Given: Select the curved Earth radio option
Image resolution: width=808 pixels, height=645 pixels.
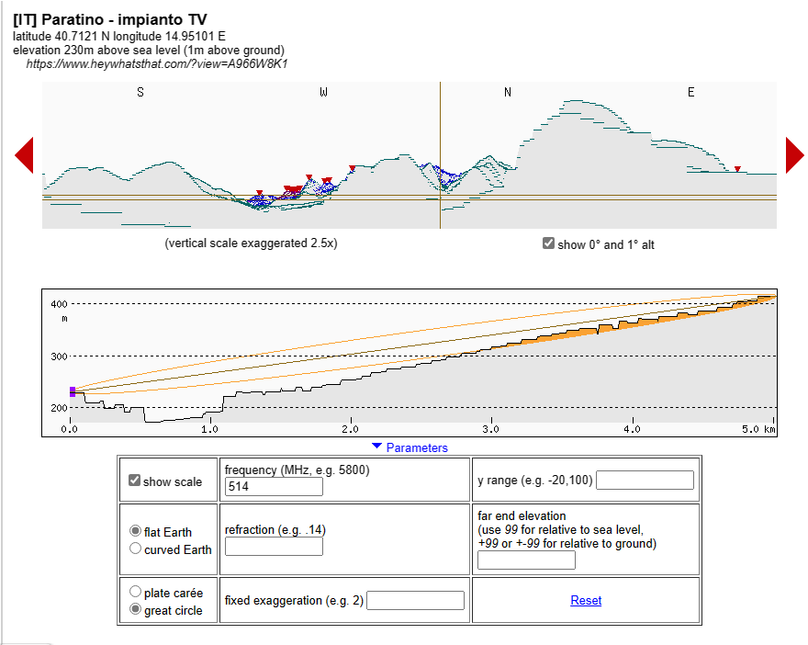Looking at the screenshot, I should [x=136, y=549].
